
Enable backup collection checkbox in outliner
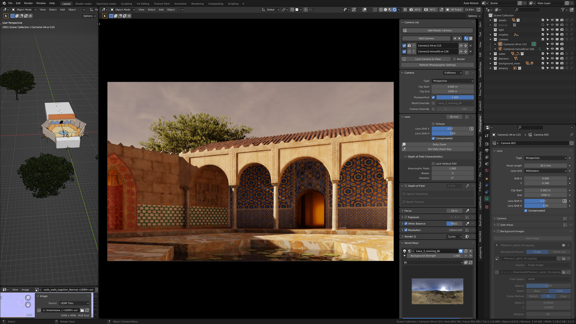543,25
